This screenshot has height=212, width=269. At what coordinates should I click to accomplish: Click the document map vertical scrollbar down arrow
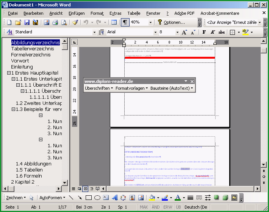65,182
